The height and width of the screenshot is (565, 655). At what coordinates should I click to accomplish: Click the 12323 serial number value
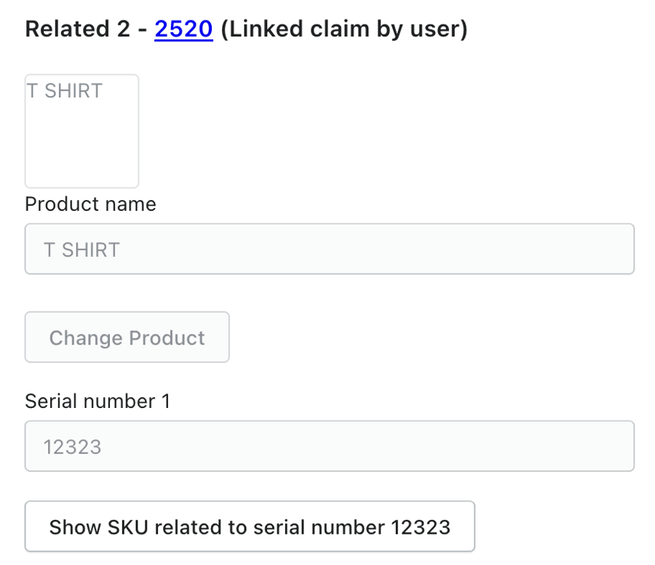[72, 446]
